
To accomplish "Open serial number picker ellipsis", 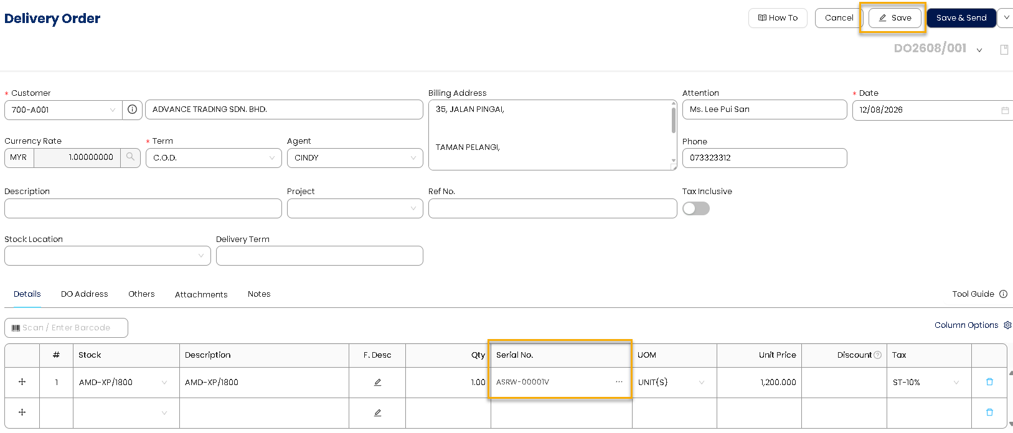I will pyautogui.click(x=619, y=382).
